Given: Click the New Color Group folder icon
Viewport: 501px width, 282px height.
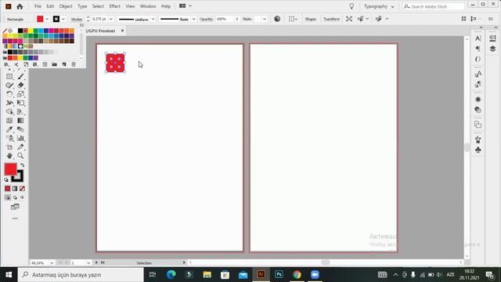Looking at the screenshot, I should [x=54, y=64].
